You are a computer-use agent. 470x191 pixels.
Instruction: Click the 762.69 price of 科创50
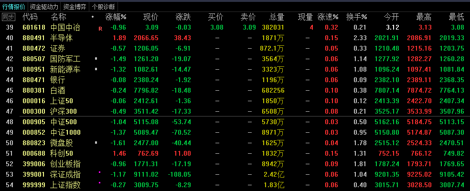point(148,154)
